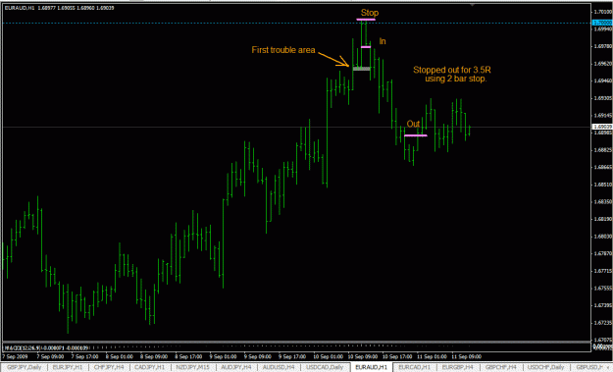The image size is (613, 372).
Task: Select the AUDJPY,H4 chart tab
Action: [235, 367]
